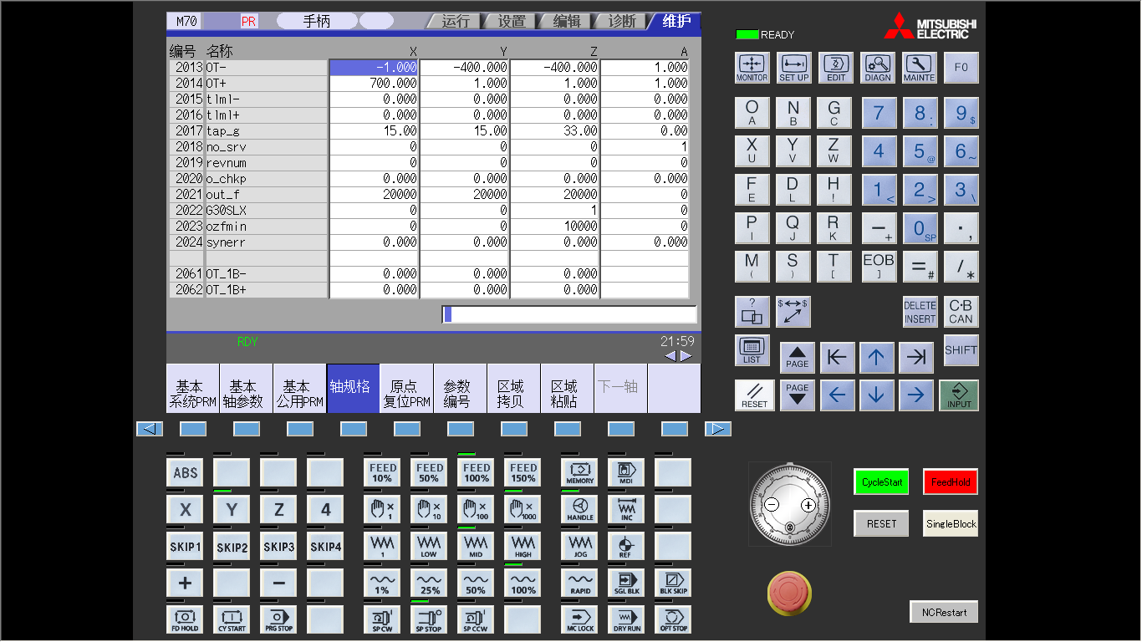Click the soft-key menu right scroll arrow
Viewport: 1142px width, 642px height.
[718, 429]
